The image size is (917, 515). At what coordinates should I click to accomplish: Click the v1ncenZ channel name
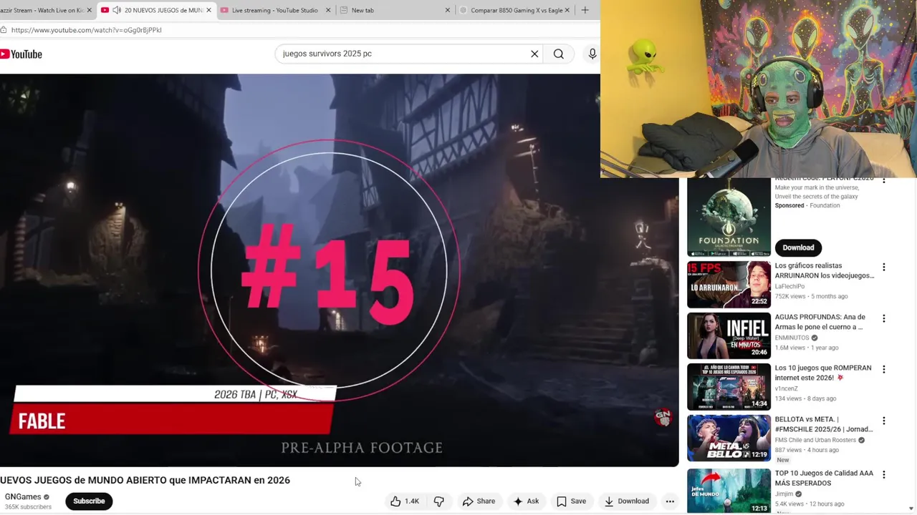(x=787, y=388)
